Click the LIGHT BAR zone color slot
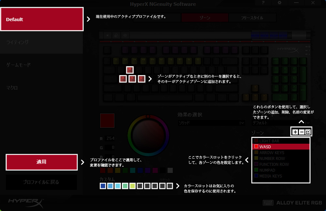 tap(256, 141)
